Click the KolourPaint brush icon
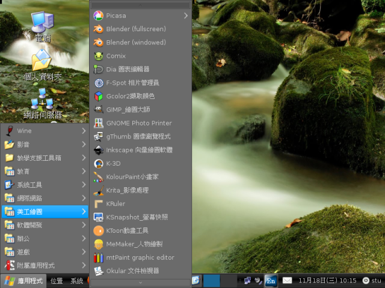The width and height of the screenshot is (385, 288). point(99,177)
